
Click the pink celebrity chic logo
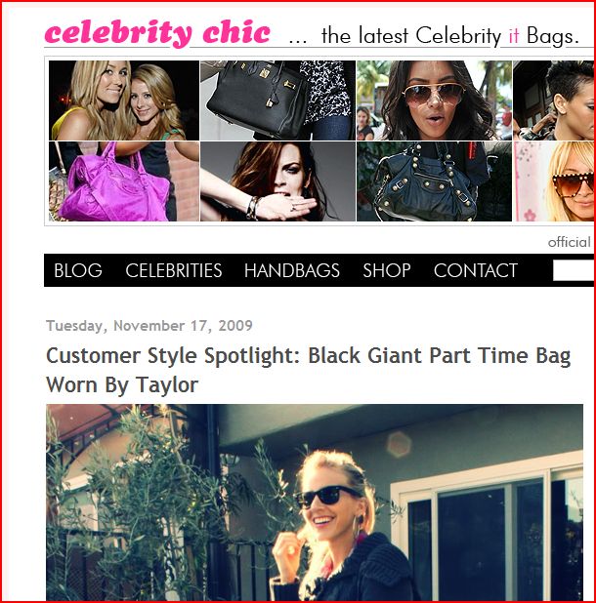pyautogui.click(x=157, y=33)
